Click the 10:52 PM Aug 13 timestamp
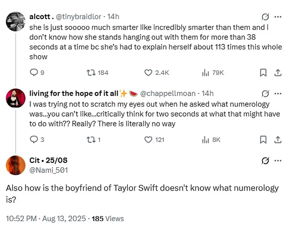Image resolution: width=289 pixels, height=227 pixels. point(43,218)
